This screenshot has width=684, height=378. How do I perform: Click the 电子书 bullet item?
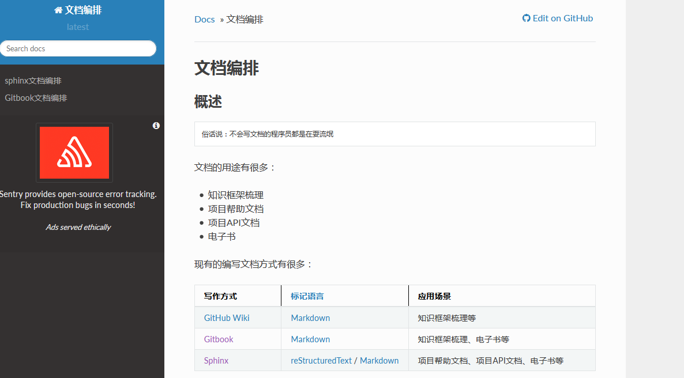(x=221, y=237)
